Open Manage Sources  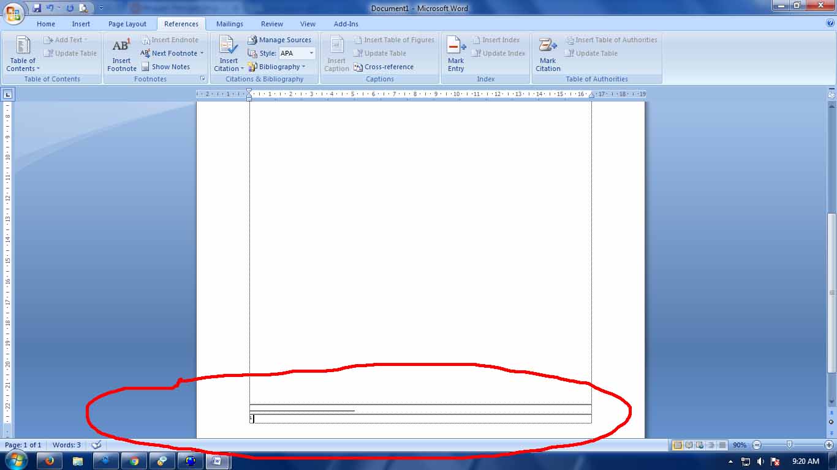280,39
